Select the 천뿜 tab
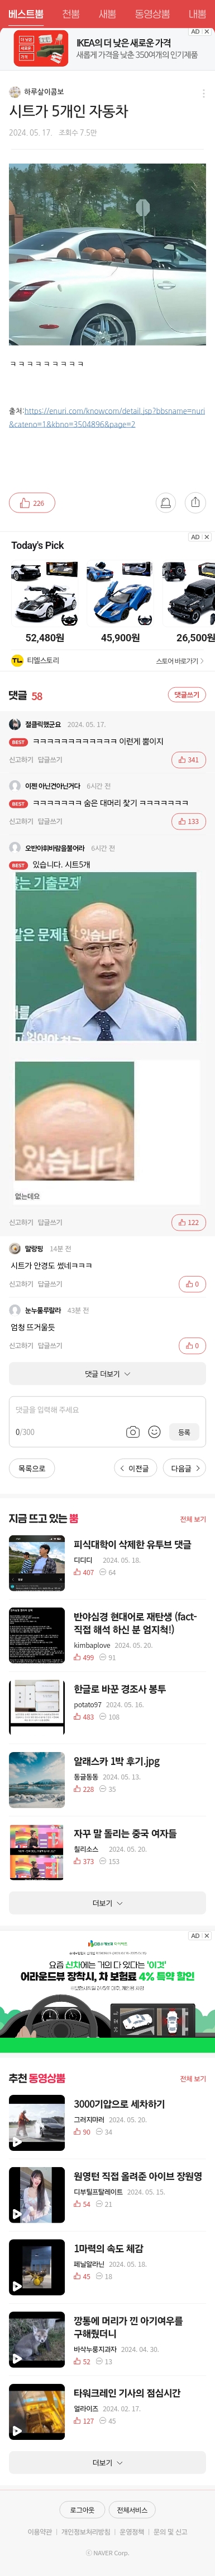 (x=71, y=14)
